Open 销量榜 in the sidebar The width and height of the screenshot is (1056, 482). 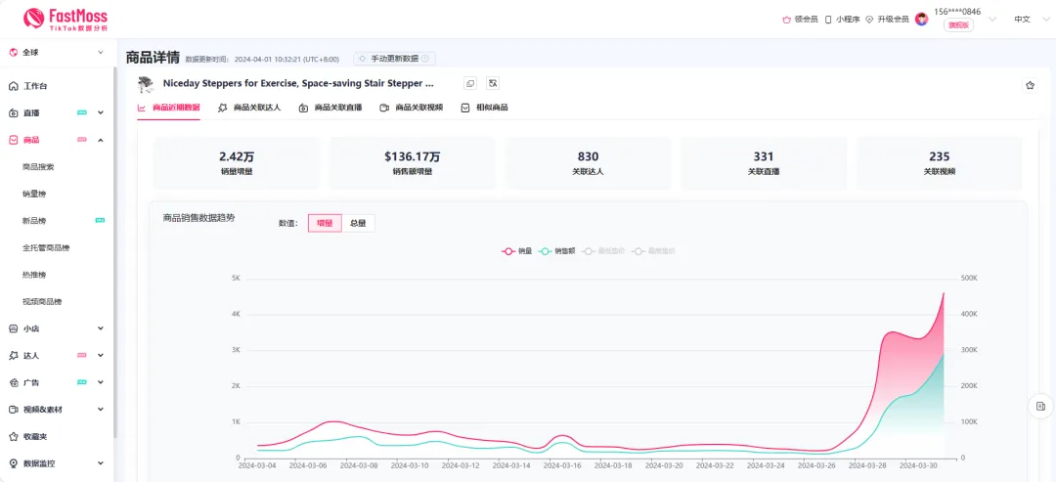(34, 194)
